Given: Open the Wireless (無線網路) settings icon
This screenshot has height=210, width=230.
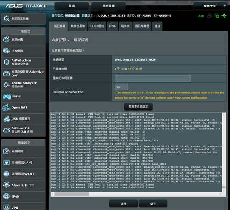Looking at the screenshot, I should tap(6, 151).
